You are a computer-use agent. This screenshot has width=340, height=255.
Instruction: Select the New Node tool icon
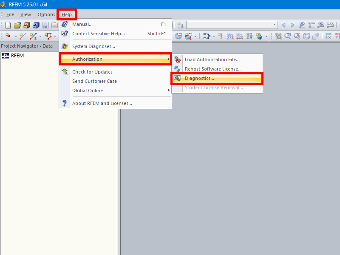click(8, 36)
